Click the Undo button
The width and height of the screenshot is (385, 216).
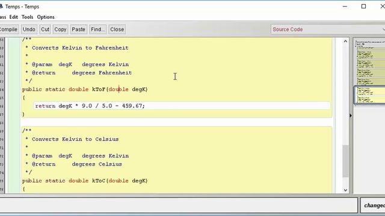[x=29, y=29]
